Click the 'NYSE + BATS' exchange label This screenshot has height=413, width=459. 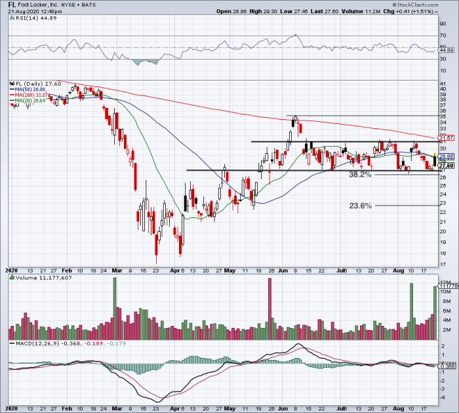click(78, 5)
